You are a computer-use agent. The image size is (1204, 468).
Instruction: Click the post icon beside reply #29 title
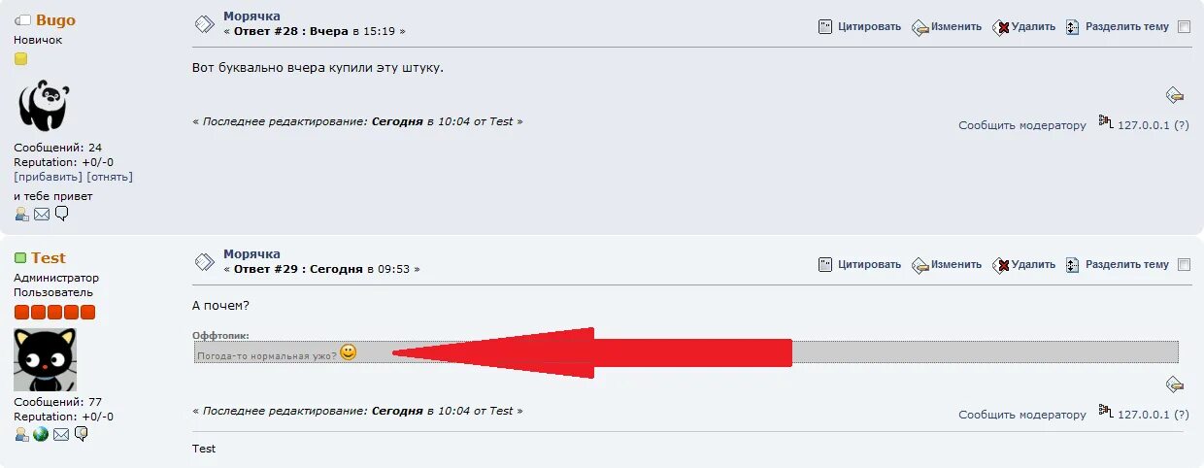(x=204, y=261)
